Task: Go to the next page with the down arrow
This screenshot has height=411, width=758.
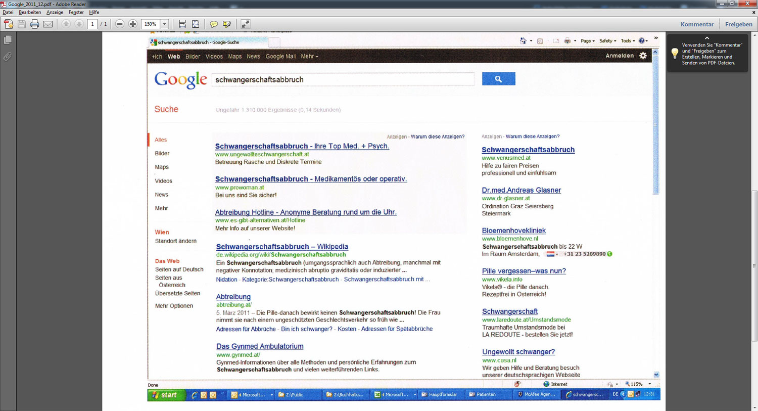Action: pos(79,24)
